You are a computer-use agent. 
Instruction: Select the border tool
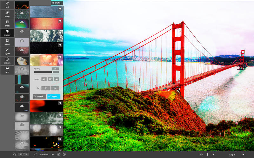(7, 42)
